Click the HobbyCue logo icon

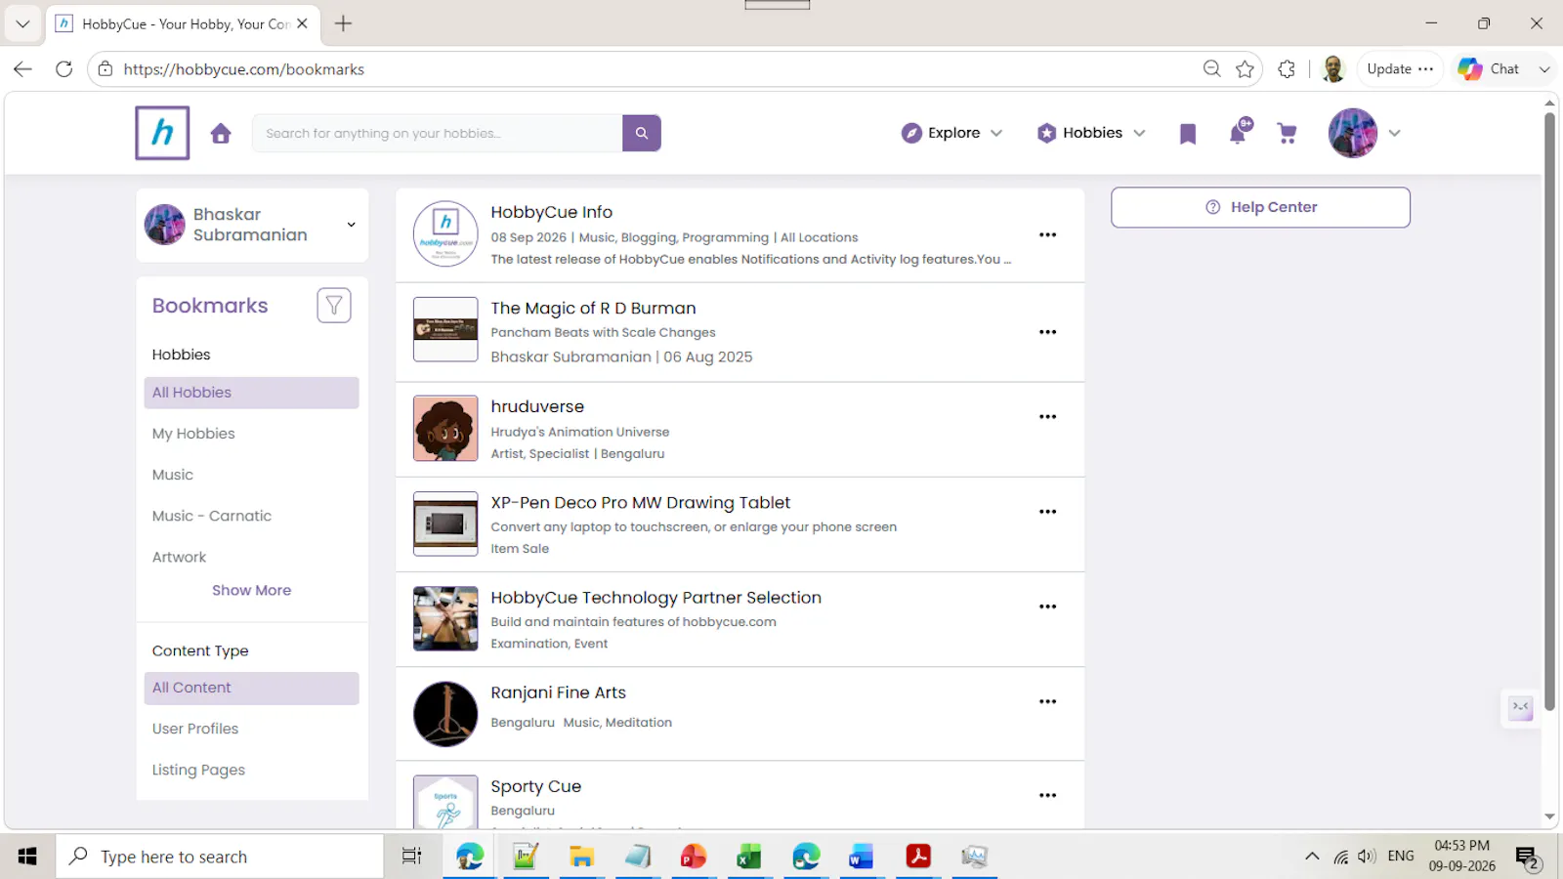point(162,133)
